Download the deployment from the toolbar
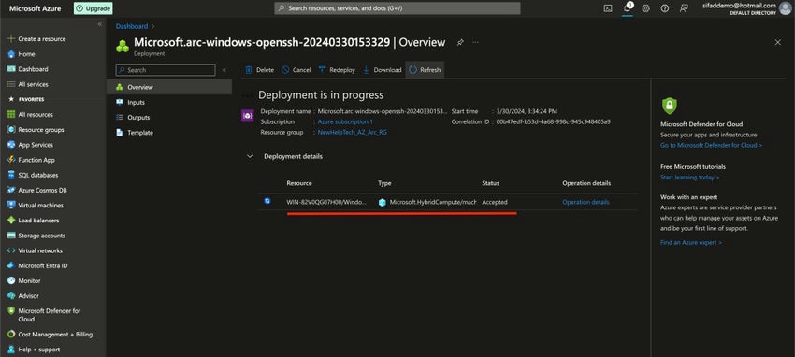 (x=383, y=70)
